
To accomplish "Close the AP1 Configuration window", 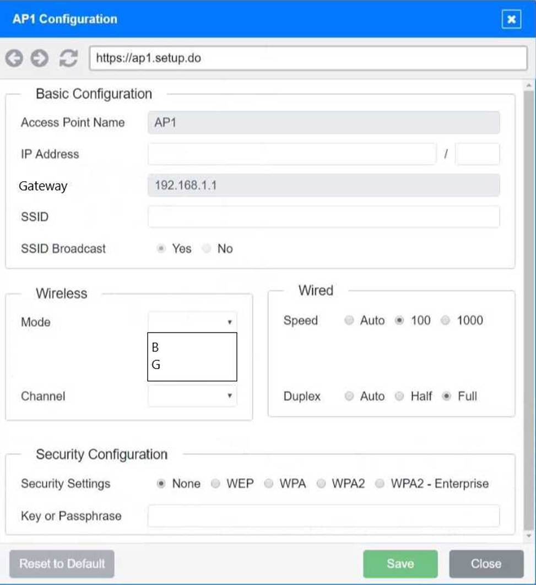I will coord(511,20).
